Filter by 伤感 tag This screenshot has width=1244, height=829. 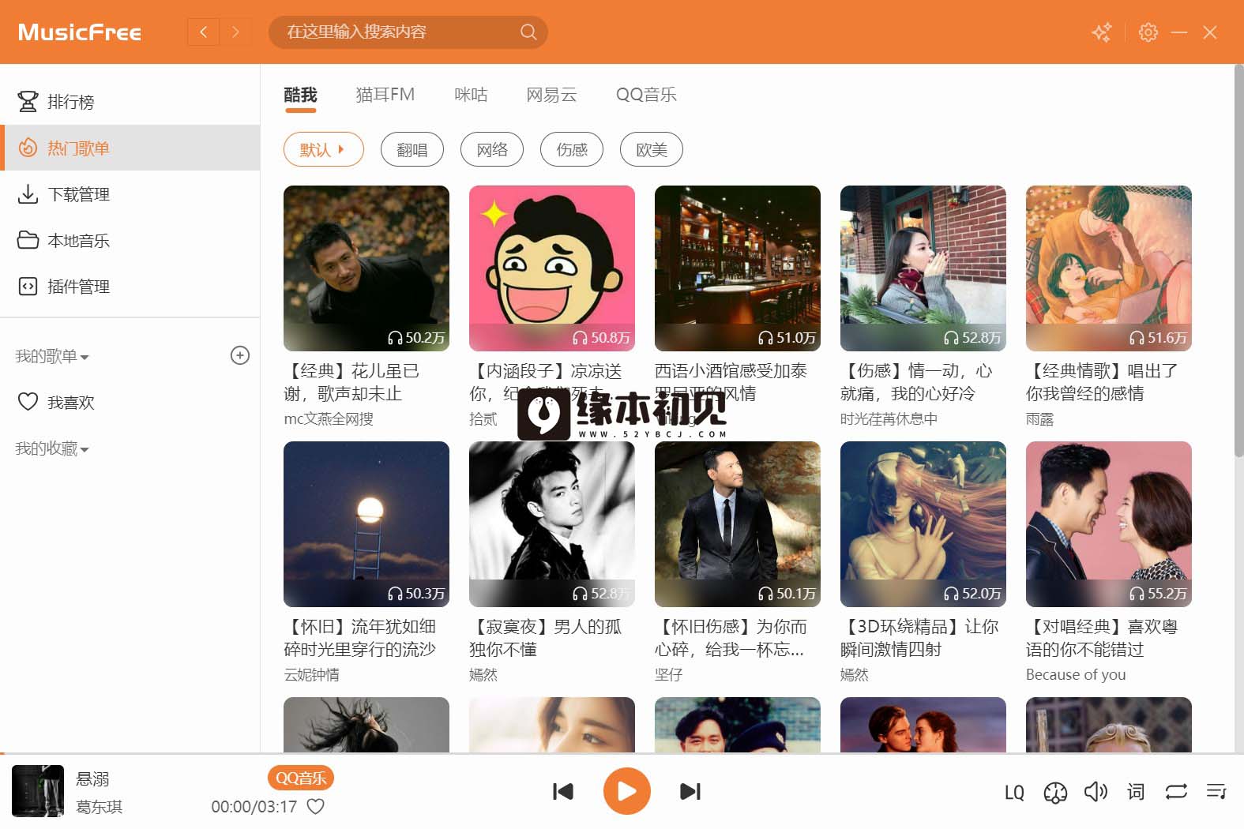pyautogui.click(x=572, y=149)
